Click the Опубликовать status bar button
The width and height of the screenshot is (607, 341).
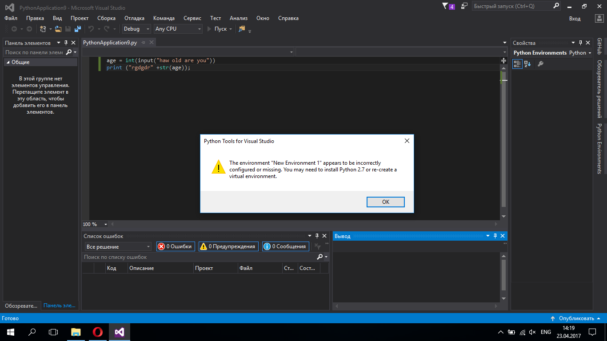(576, 318)
